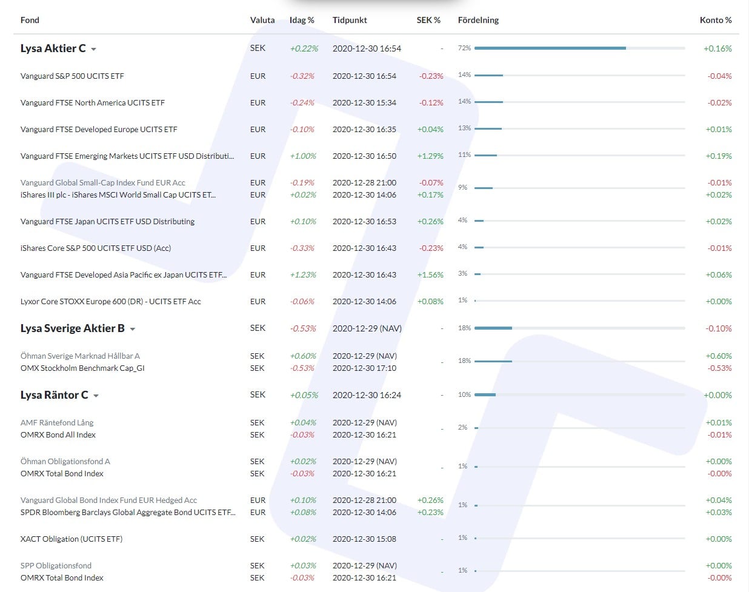Click the Lysa Aktier C 72% allocation bar

pyautogui.click(x=580, y=48)
